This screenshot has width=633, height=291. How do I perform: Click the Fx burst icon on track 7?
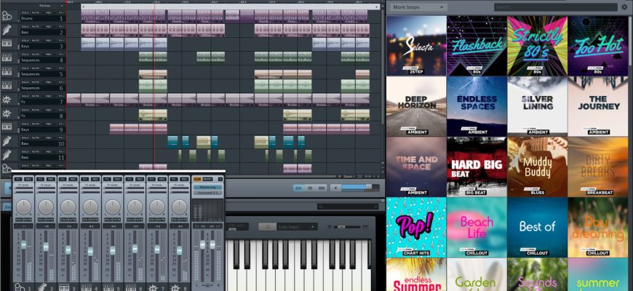[x=7, y=99]
